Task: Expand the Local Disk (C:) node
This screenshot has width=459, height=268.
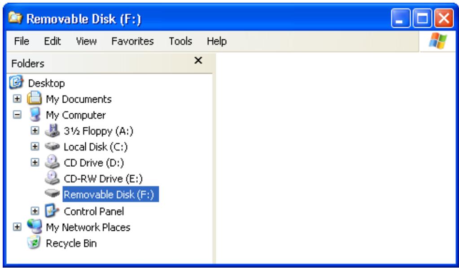Action: [x=33, y=147]
